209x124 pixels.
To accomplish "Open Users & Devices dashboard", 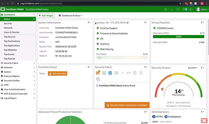I will pyautogui.click(x=18, y=32).
